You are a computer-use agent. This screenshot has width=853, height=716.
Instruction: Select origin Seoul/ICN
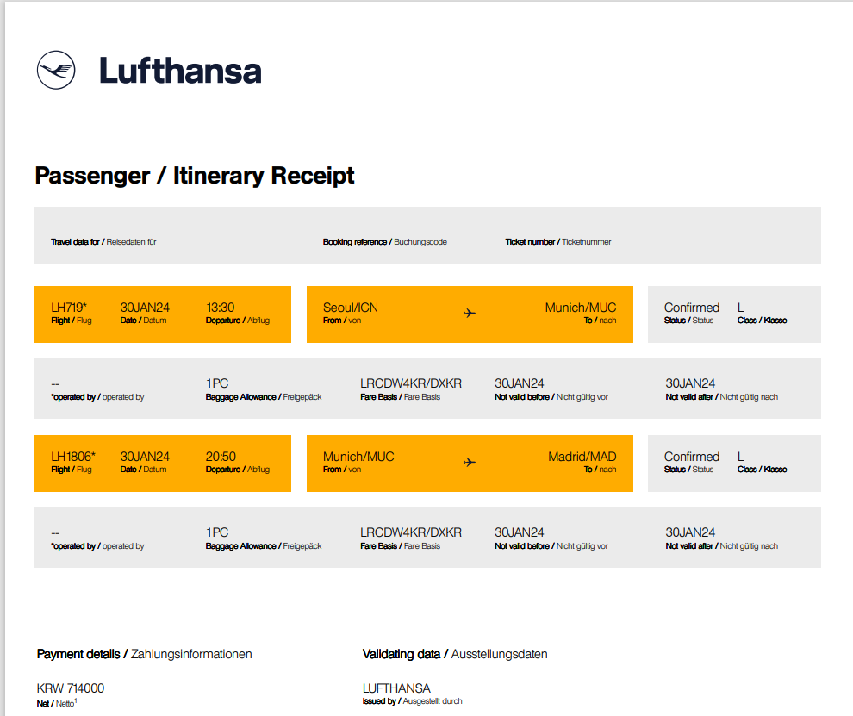coord(351,308)
